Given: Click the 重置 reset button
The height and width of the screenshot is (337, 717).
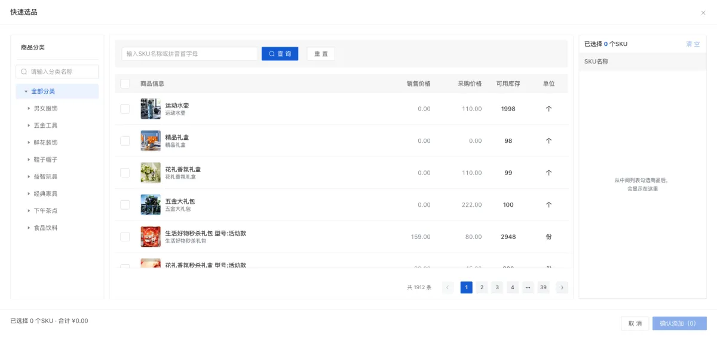Looking at the screenshot, I should pos(321,54).
